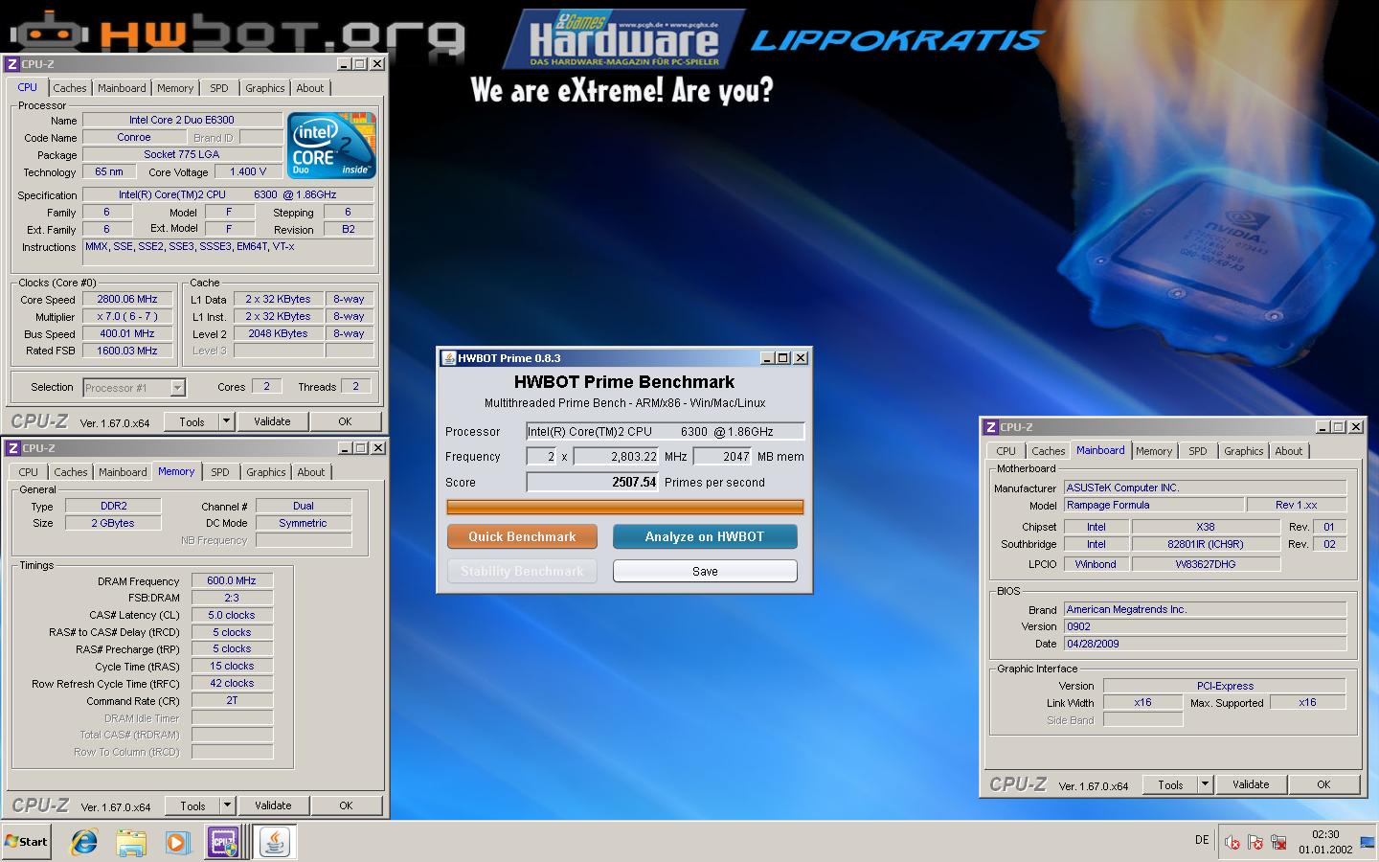Click the Score field showing 2507.54

tap(593, 482)
